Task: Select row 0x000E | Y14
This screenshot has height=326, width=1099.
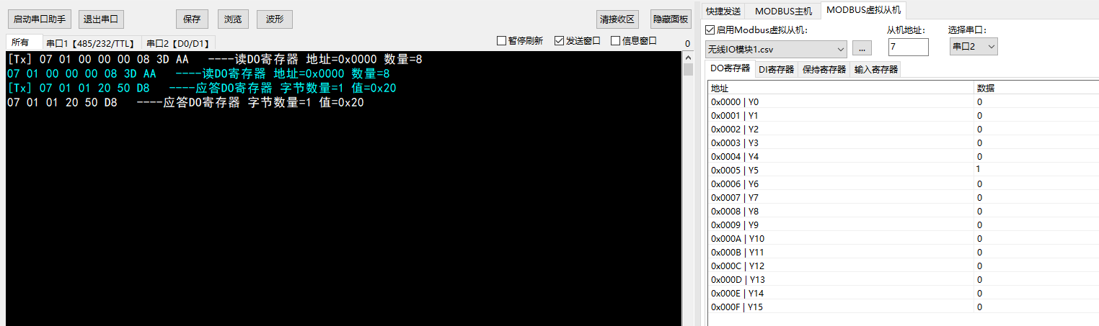Action: pyautogui.click(x=903, y=293)
